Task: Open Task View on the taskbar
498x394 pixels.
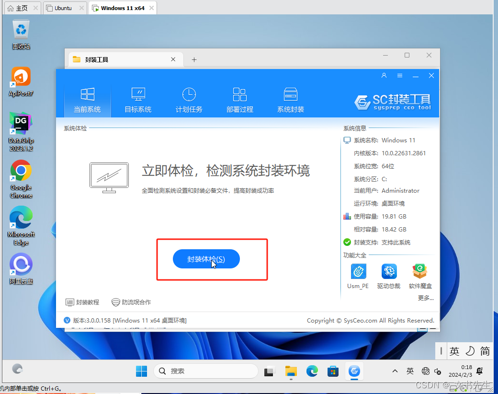Action: point(269,371)
